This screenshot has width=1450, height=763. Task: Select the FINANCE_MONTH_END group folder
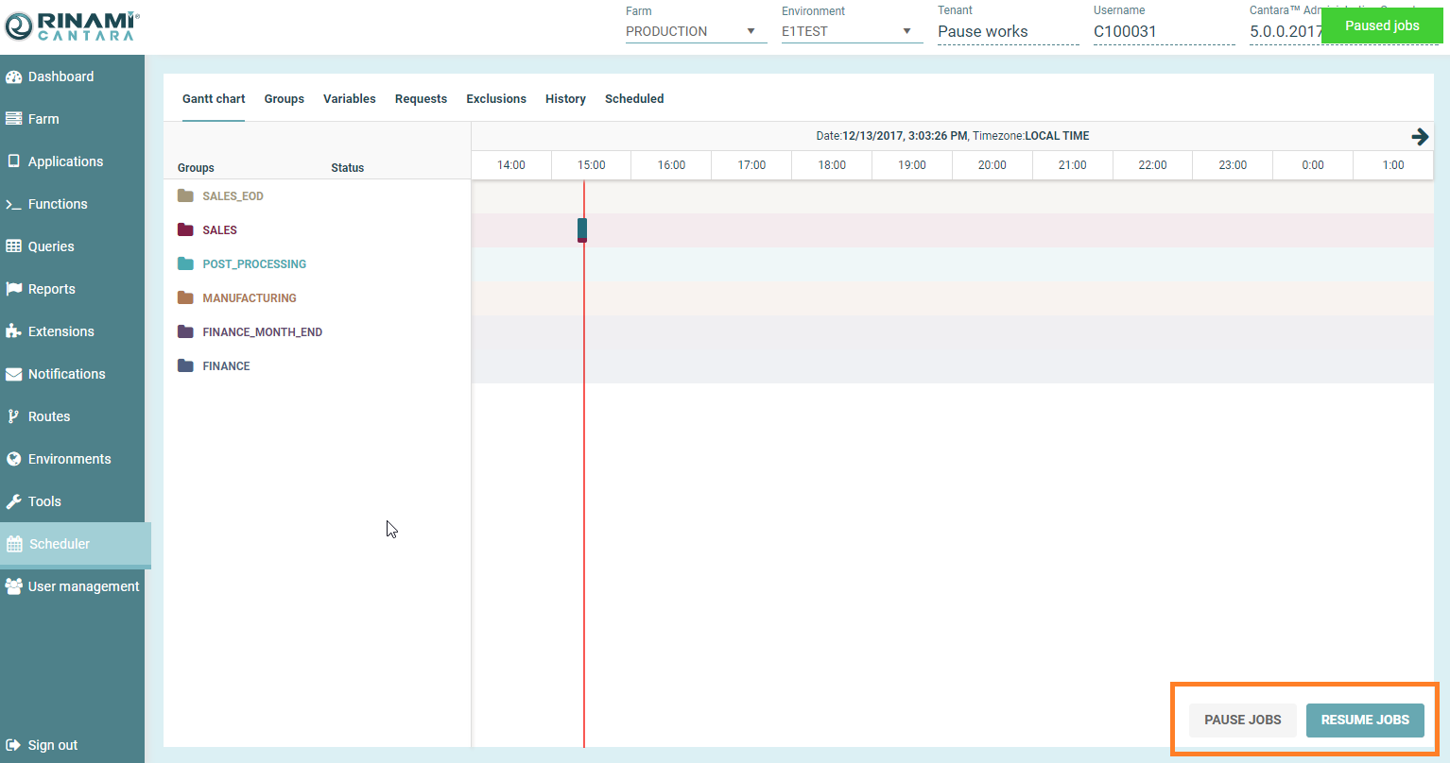coord(185,331)
